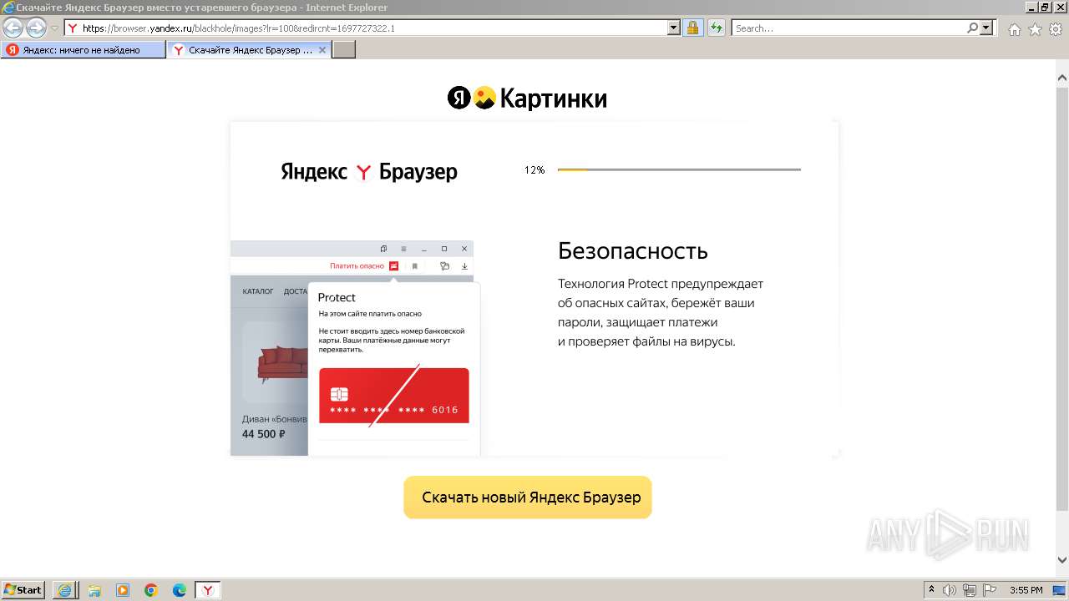Click the vertical scrollbar thumb
Image resolution: width=1069 pixels, height=601 pixels.
coord(1062,297)
